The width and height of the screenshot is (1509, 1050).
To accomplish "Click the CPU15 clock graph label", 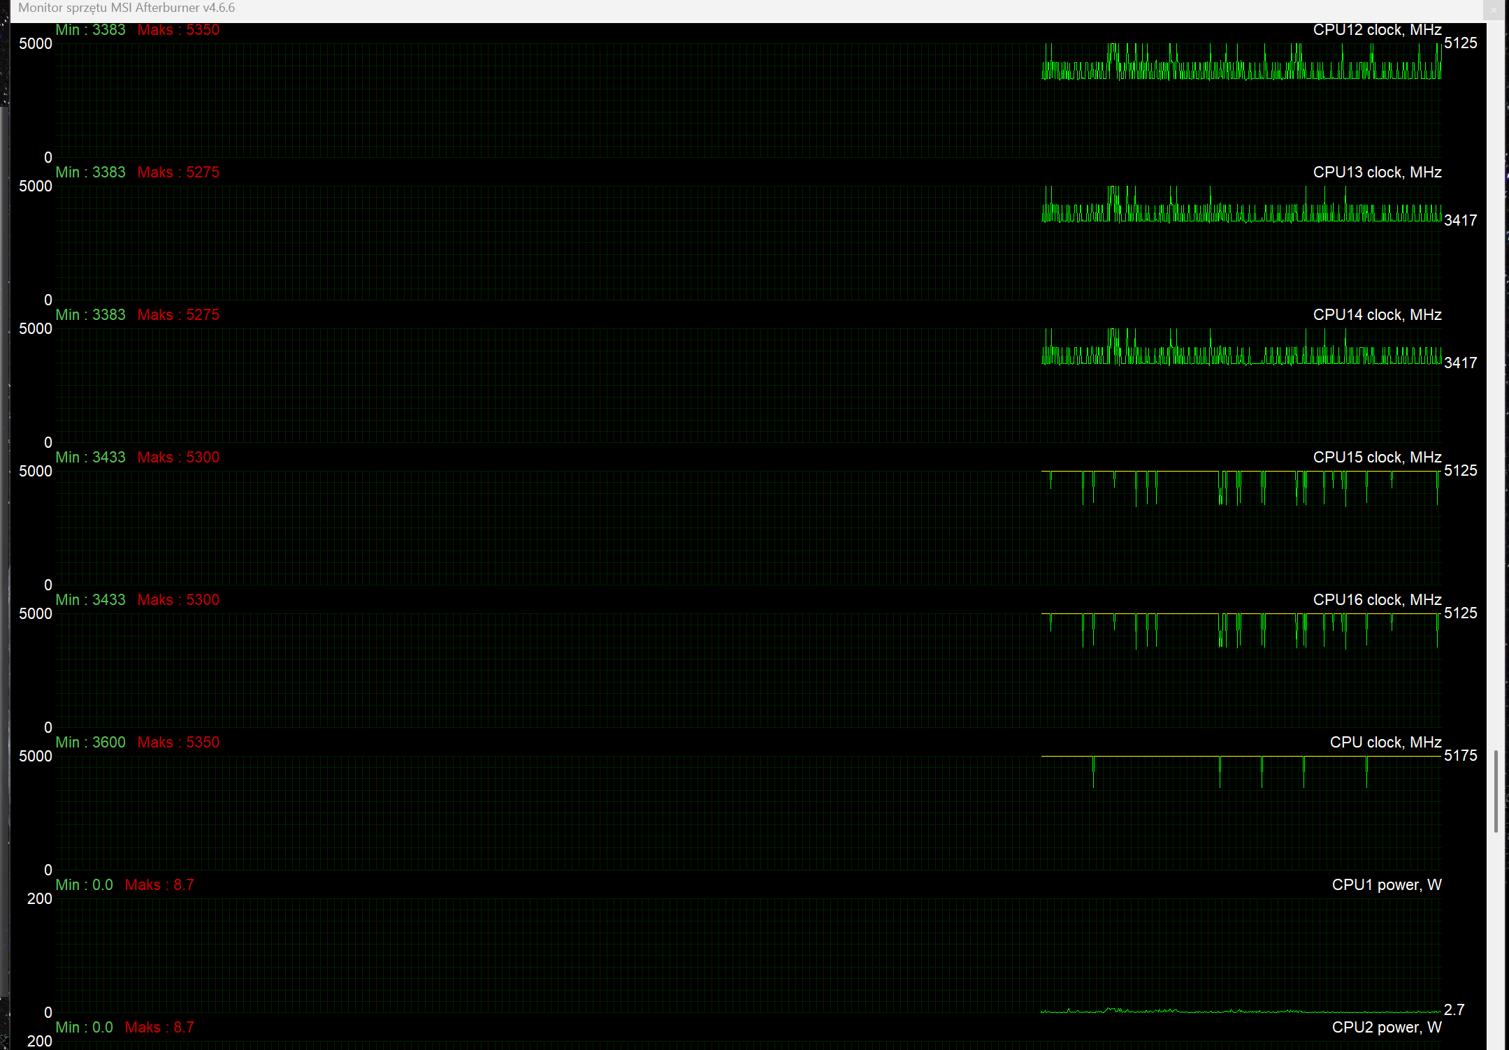I will [1376, 458].
